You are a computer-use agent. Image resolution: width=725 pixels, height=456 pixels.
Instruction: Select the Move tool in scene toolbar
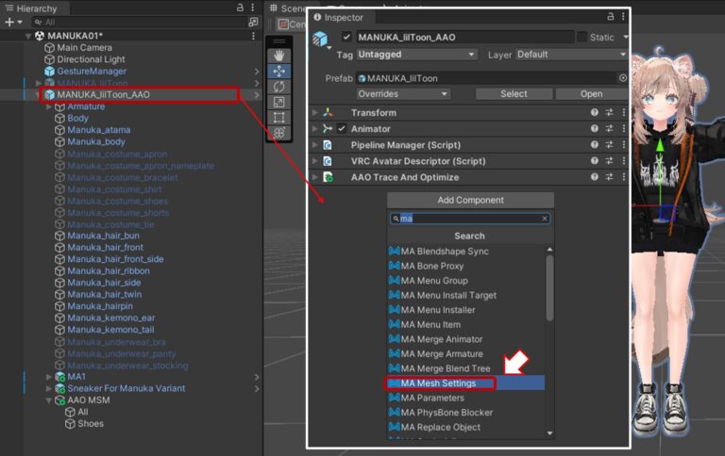click(x=279, y=71)
